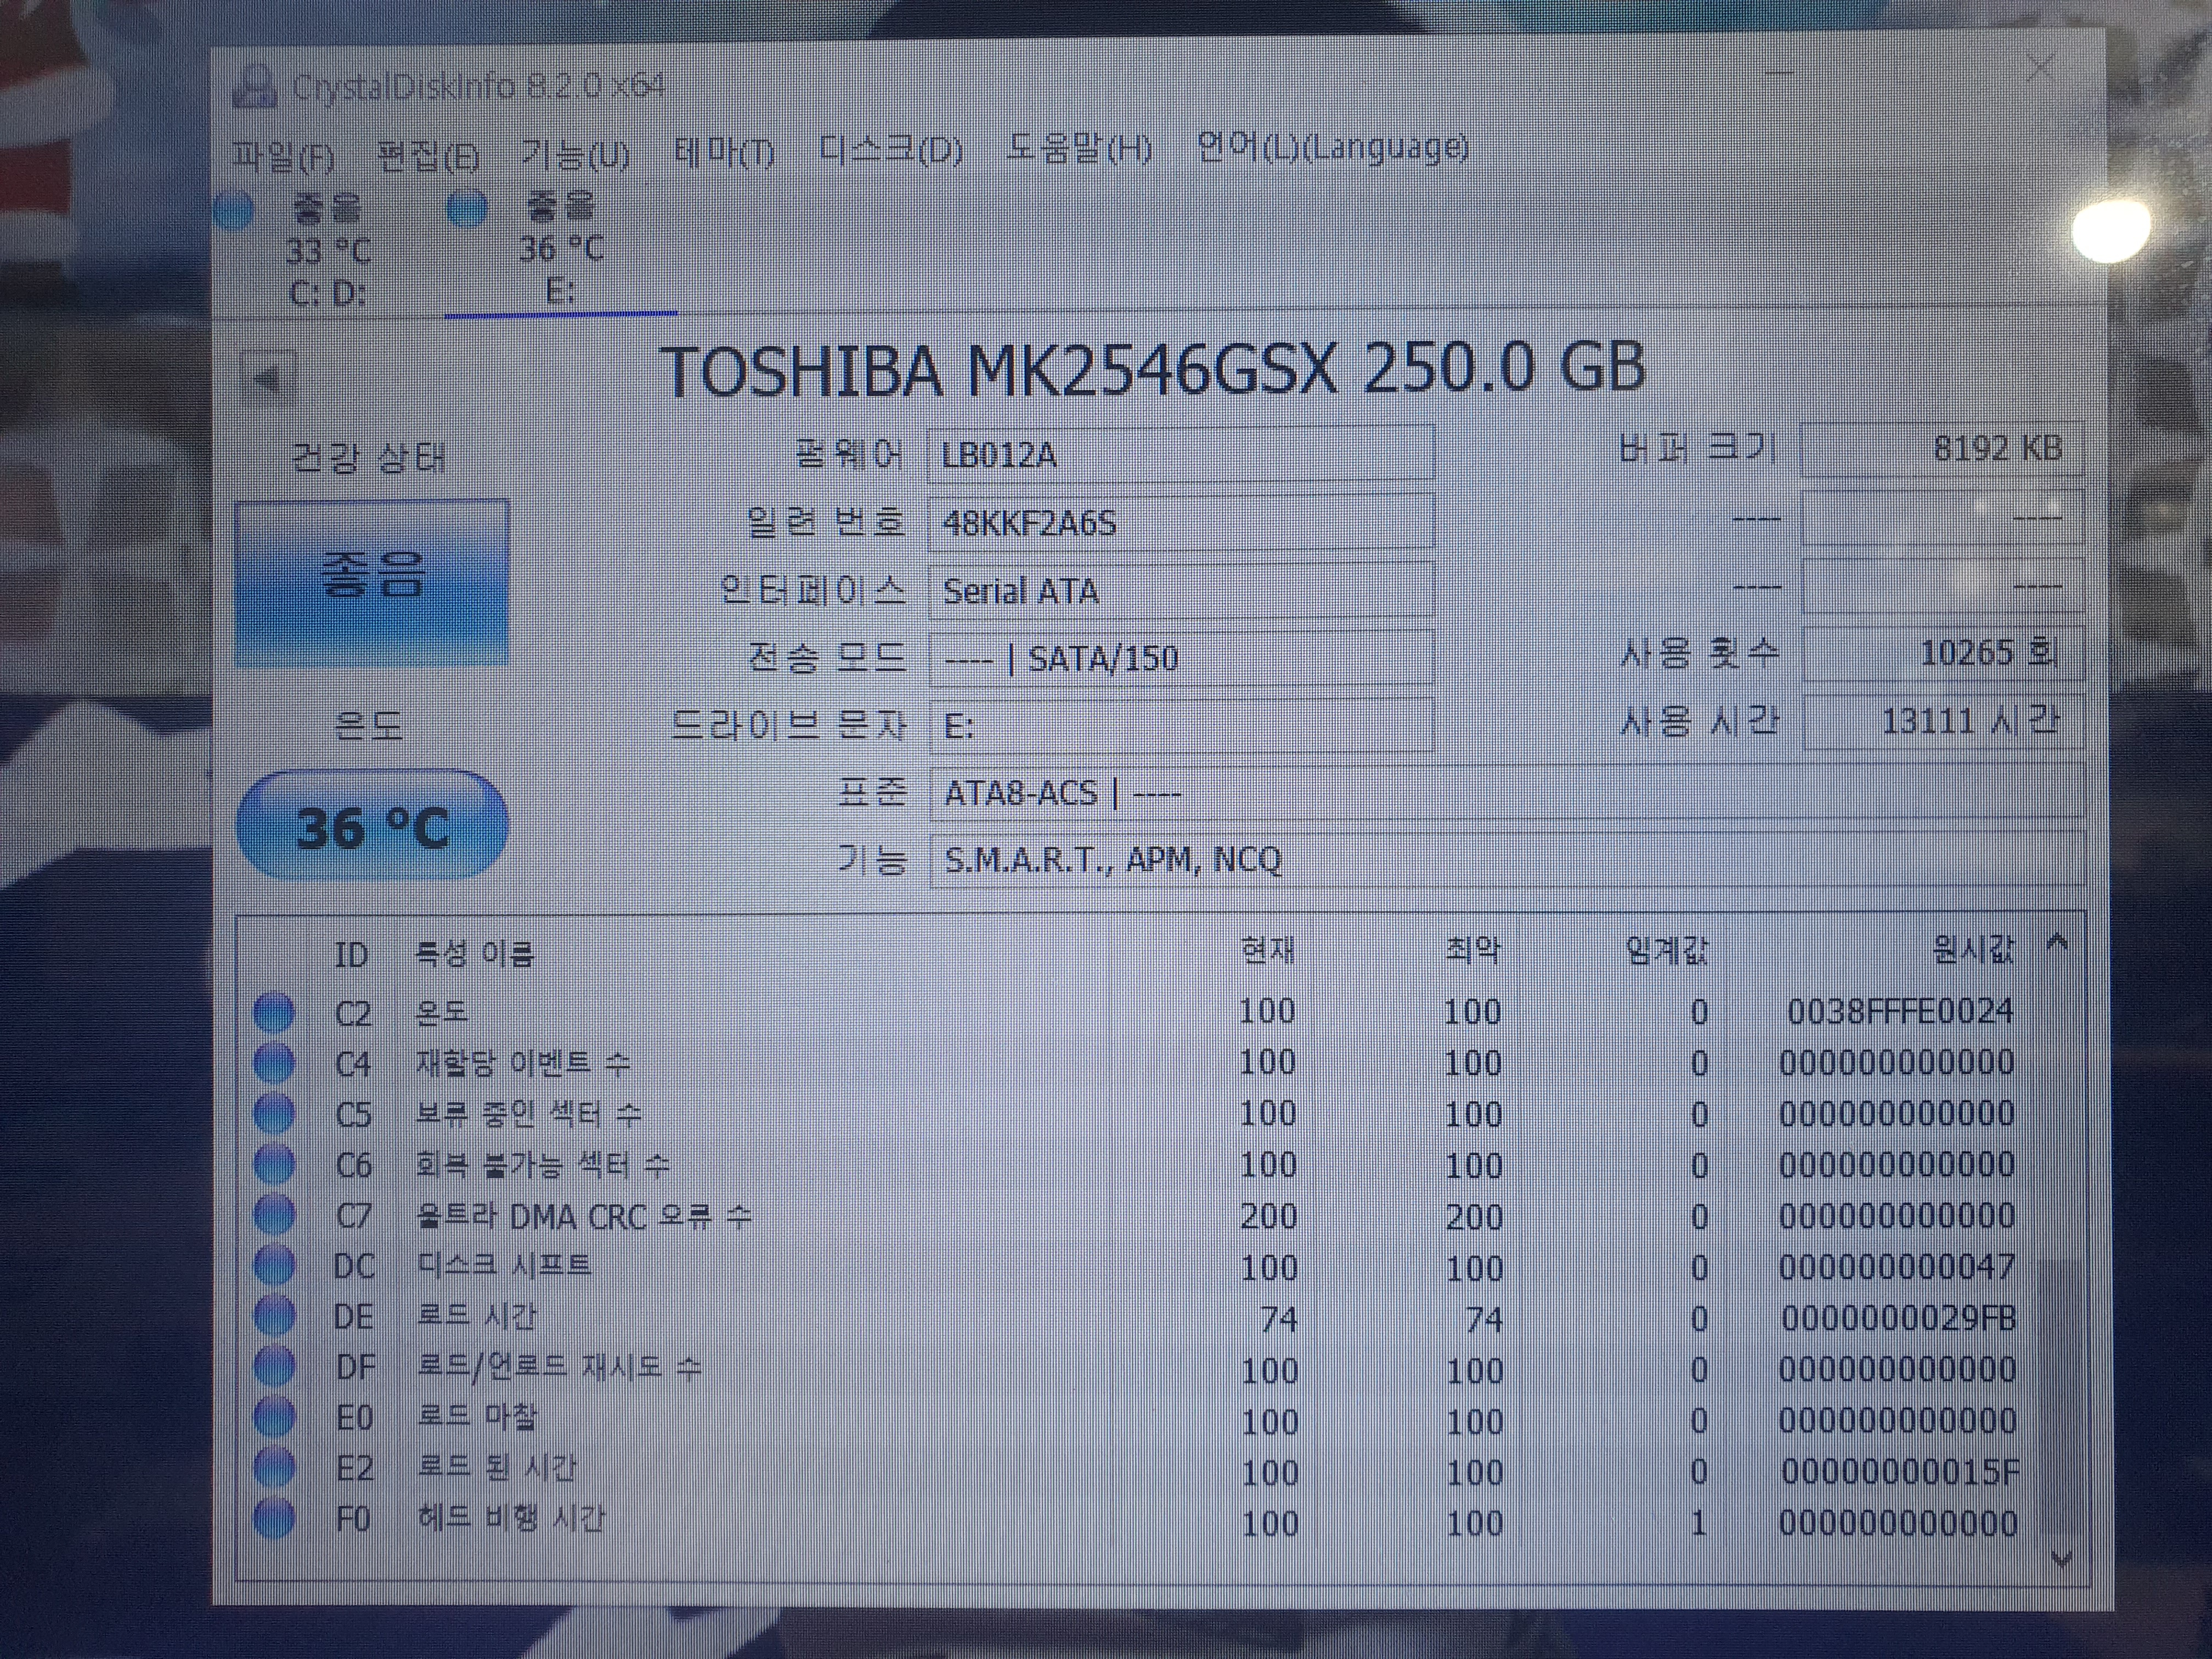Select the E: disk tab at 36 °C
Image resolution: width=2212 pixels, height=1659 pixels.
(x=560, y=249)
